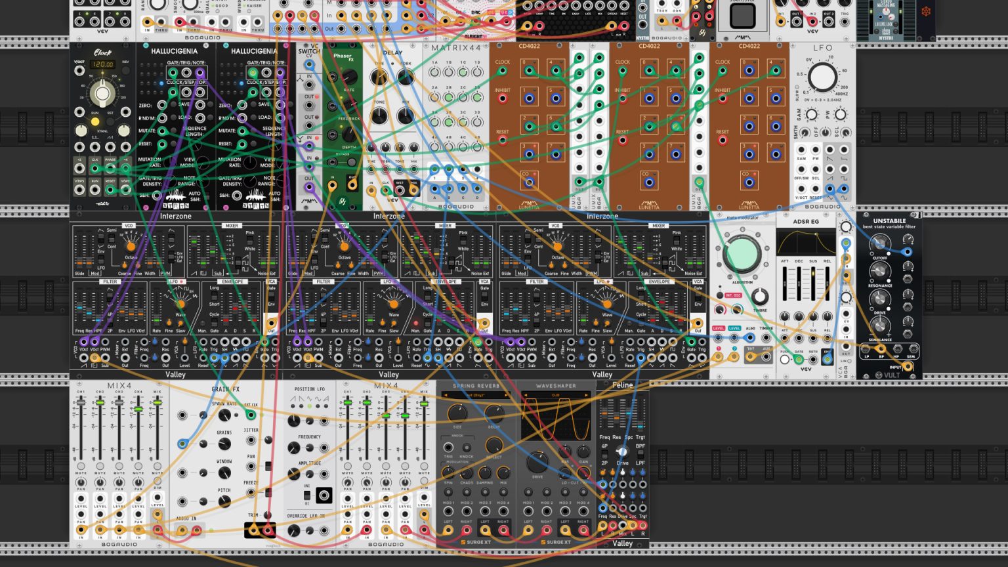1008x567 pixels.
Task: Click the Clock module REV button
Action: (125, 70)
